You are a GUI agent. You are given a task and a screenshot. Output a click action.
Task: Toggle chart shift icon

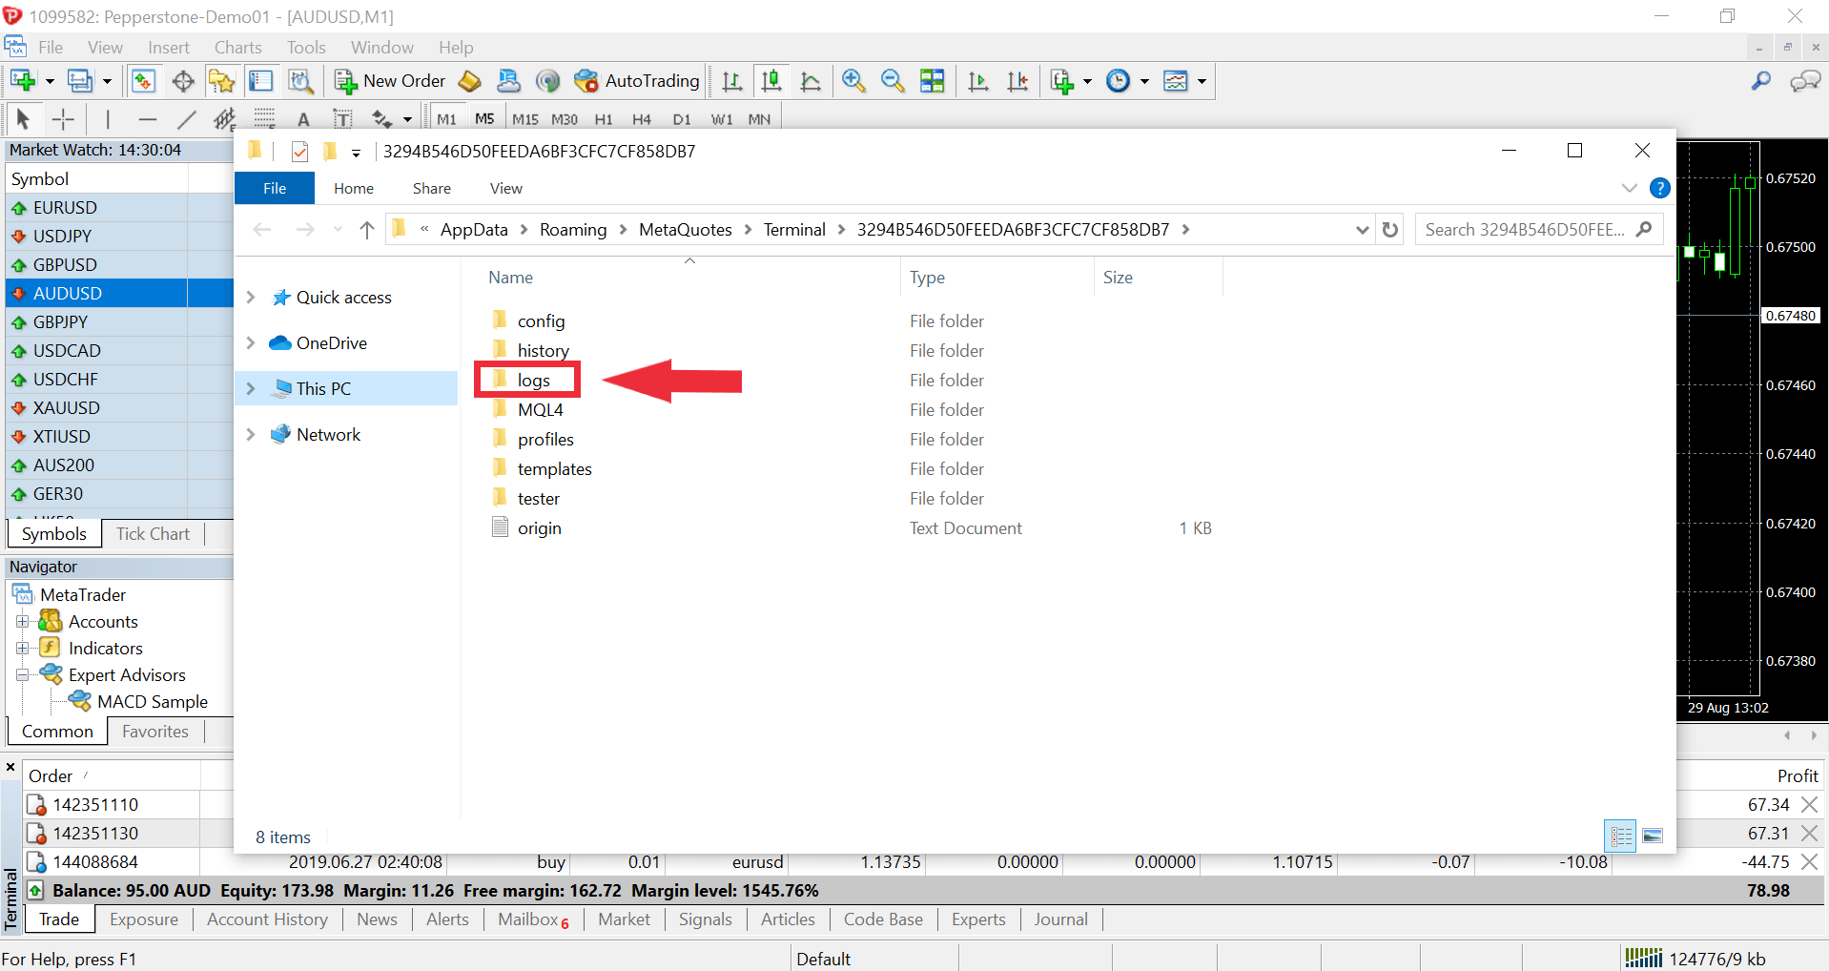coord(1018,81)
